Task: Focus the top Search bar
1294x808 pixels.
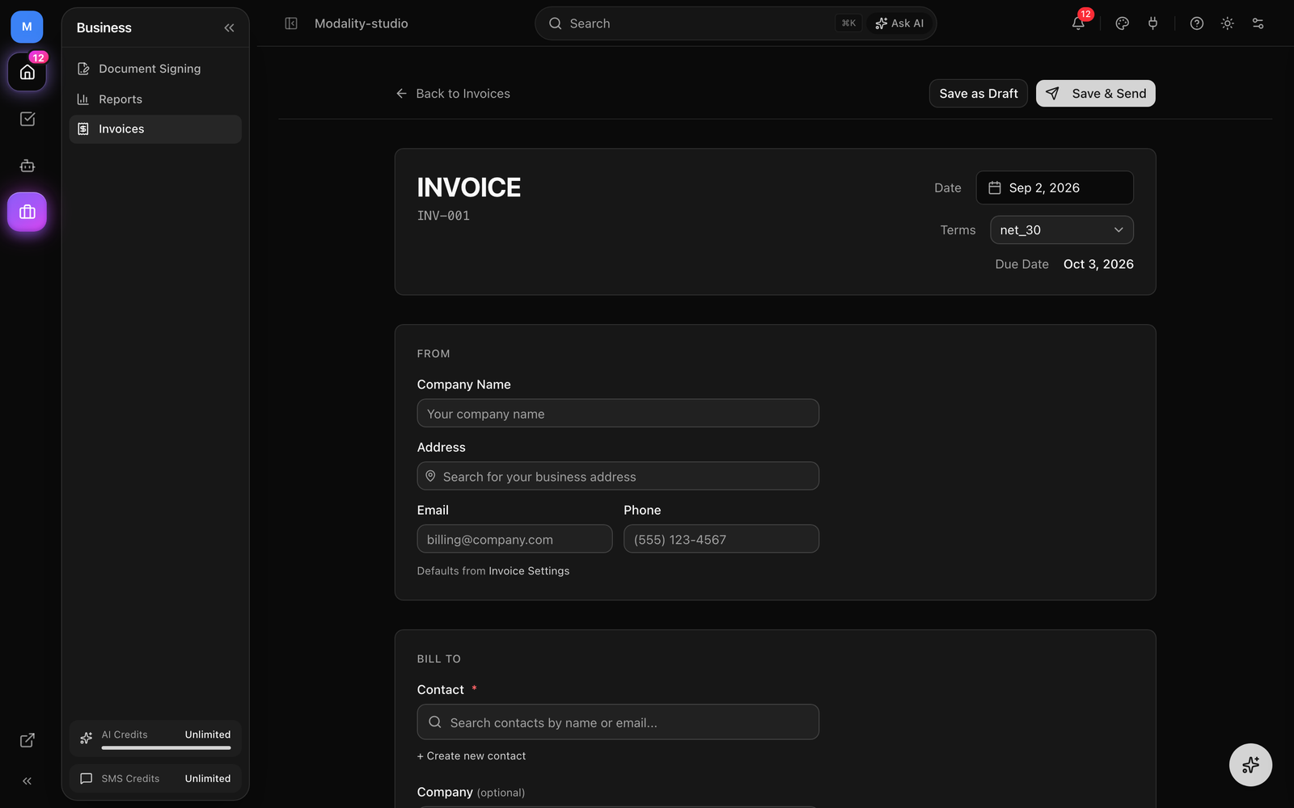Action: [x=736, y=23]
